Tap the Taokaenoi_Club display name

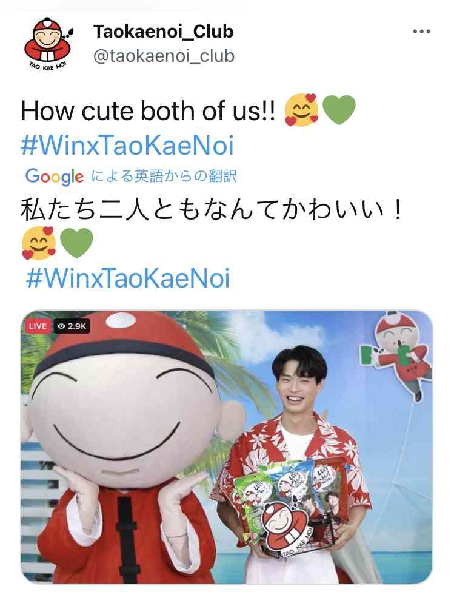(x=163, y=32)
